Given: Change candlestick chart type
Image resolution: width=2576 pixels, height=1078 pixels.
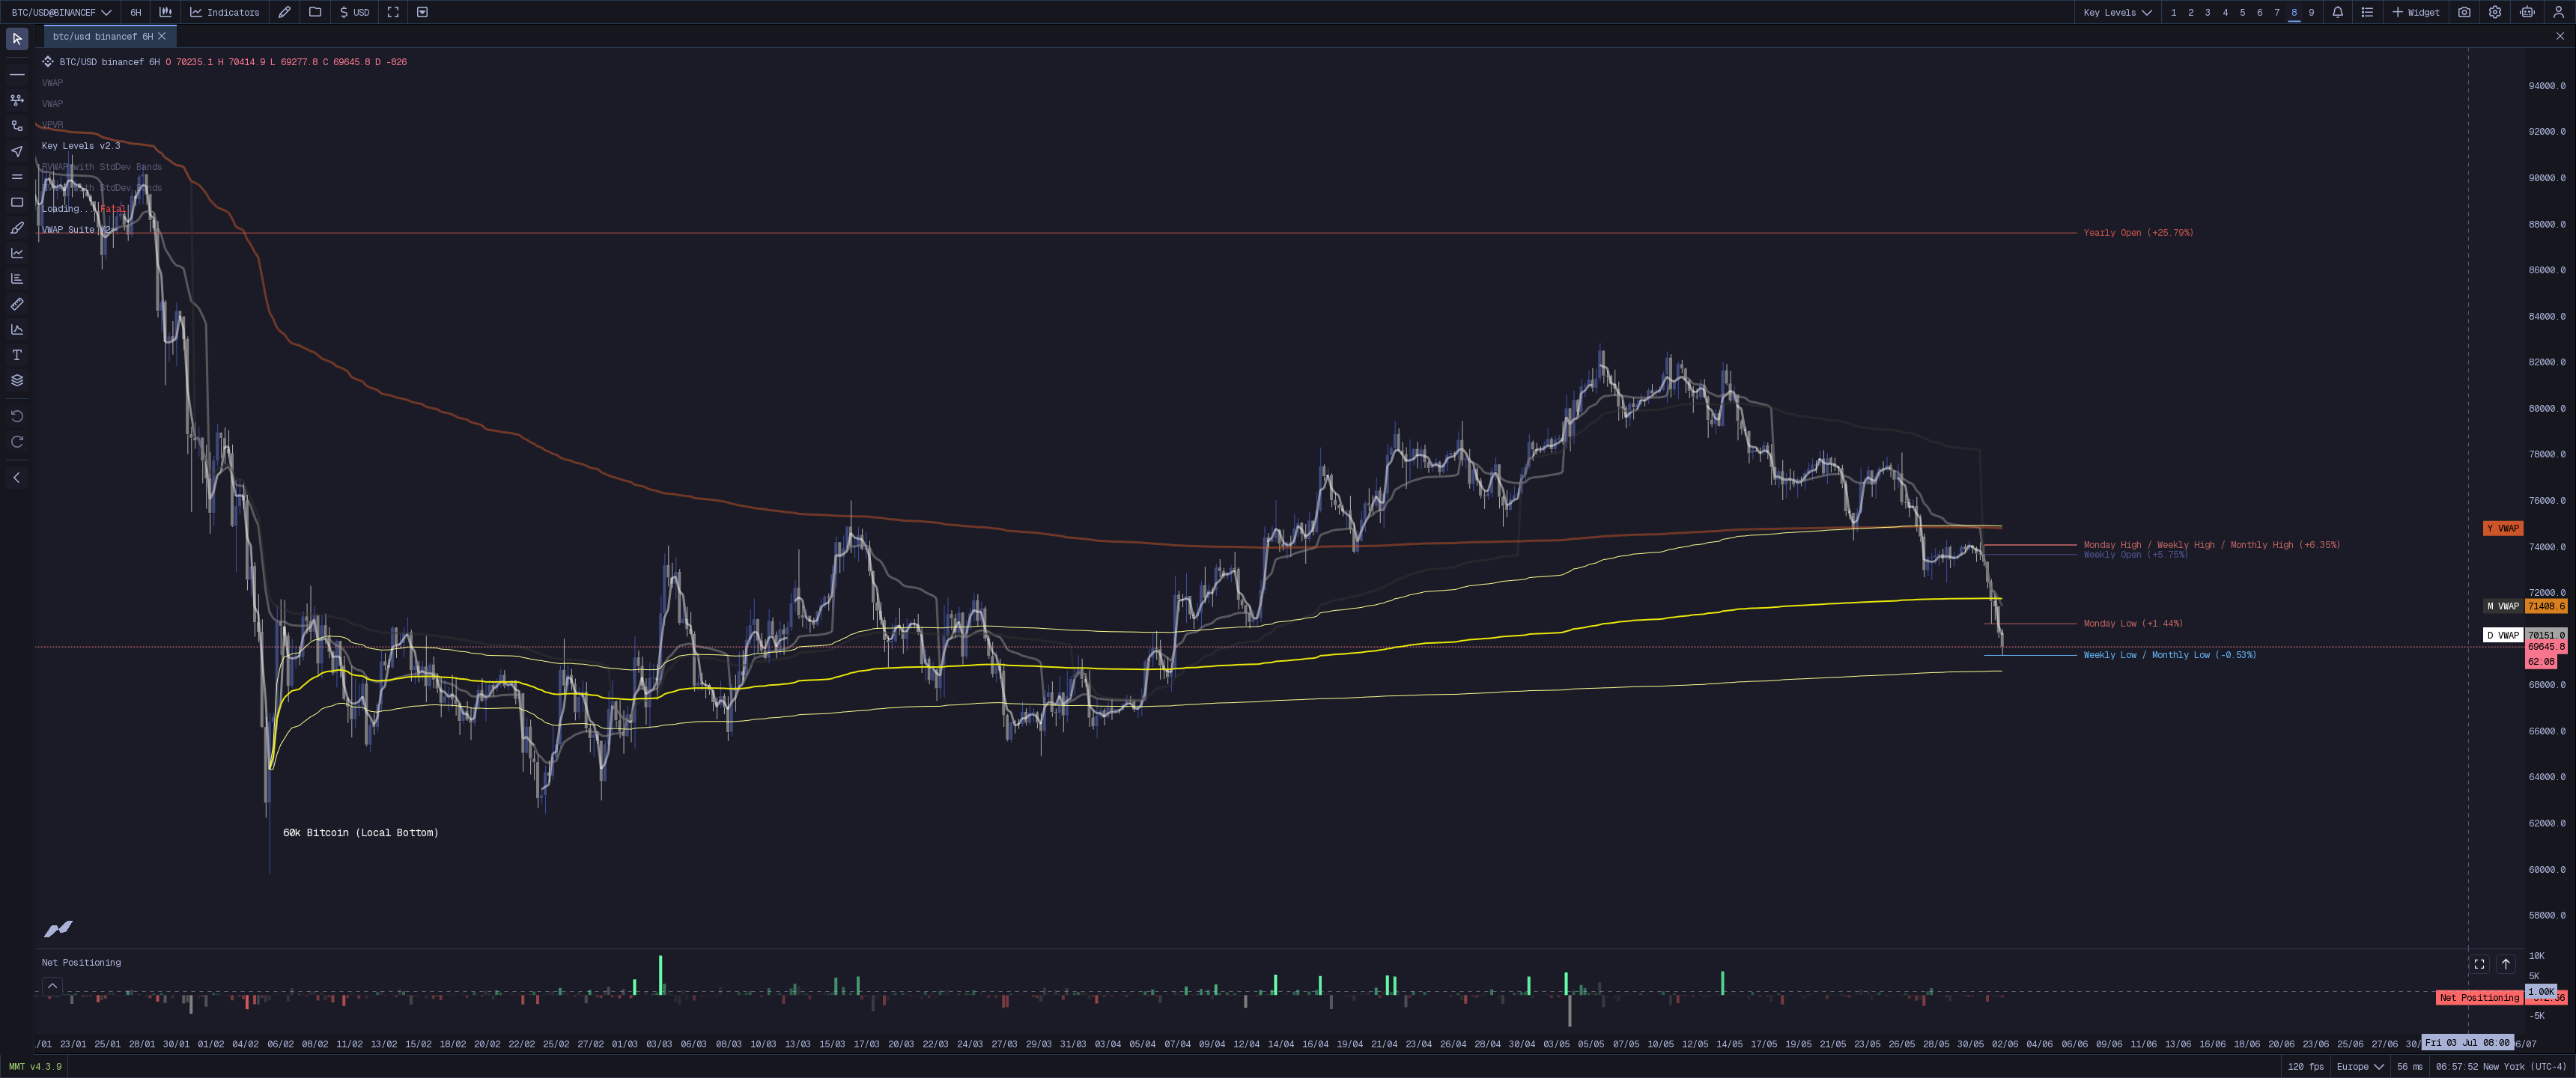Looking at the screenshot, I should [166, 12].
